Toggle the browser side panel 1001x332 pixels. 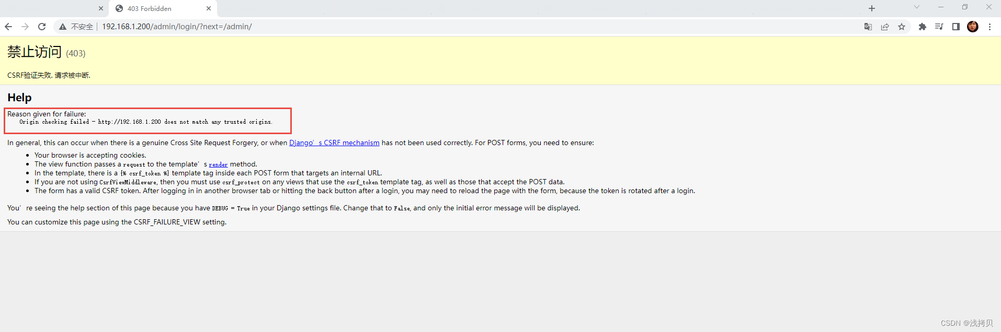(x=956, y=27)
